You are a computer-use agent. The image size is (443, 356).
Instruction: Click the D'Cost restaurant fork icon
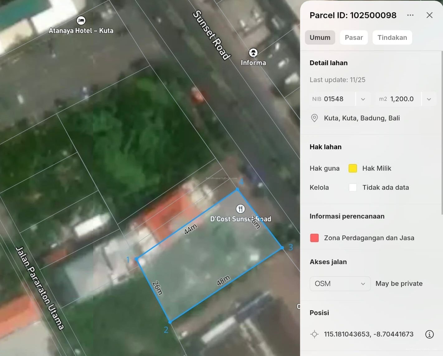pyautogui.click(x=240, y=209)
